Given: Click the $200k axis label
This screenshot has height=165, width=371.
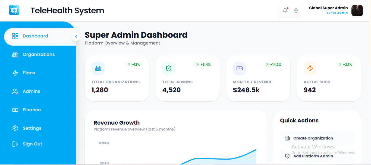Looking at the screenshot, I should click(104, 143).
